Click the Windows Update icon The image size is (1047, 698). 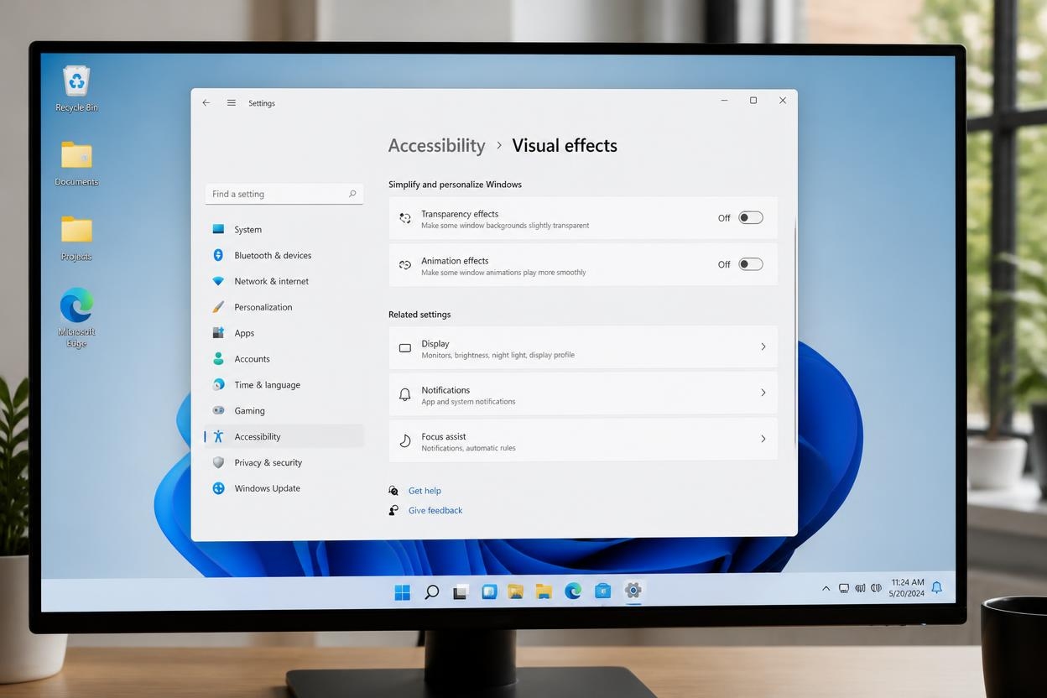[x=218, y=488]
